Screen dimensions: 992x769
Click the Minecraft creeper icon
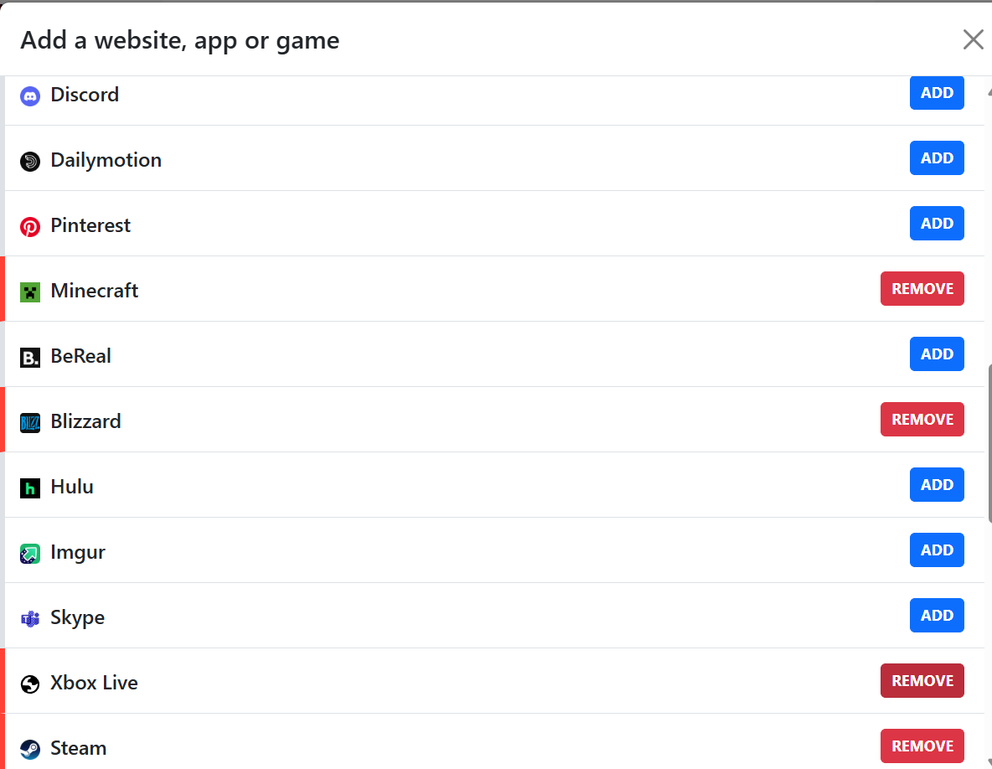coord(29,292)
